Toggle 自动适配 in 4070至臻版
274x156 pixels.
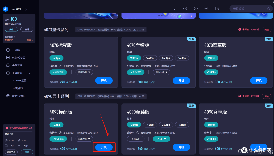click(135, 72)
